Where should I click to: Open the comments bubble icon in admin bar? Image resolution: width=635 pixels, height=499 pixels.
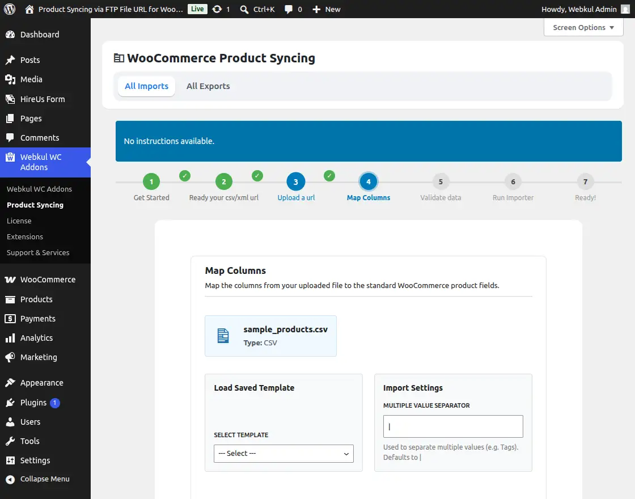289,9
